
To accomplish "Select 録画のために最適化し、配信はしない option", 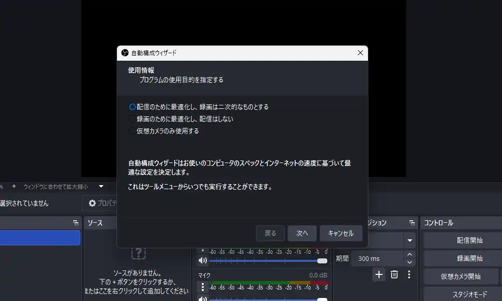I will (133, 119).
